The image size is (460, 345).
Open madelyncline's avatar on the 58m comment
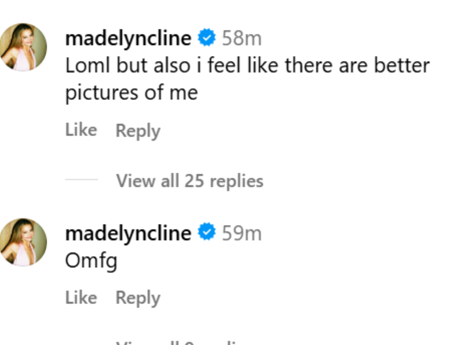coord(23,47)
